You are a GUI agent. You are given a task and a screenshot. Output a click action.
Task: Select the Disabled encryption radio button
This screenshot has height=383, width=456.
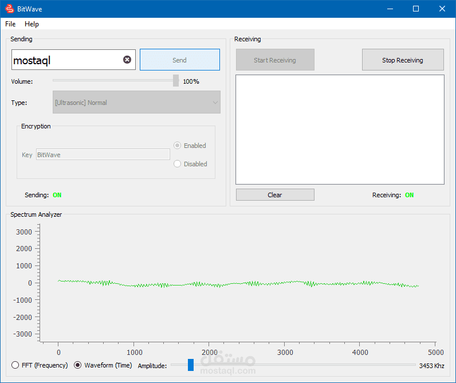tap(177, 164)
